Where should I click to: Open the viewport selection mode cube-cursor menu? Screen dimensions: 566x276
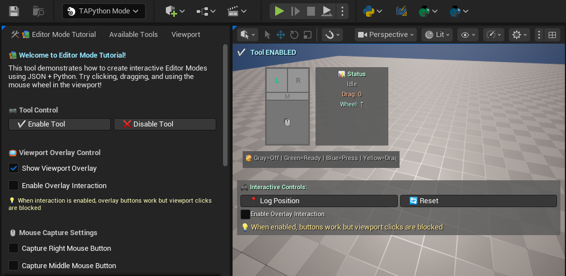coord(248,35)
